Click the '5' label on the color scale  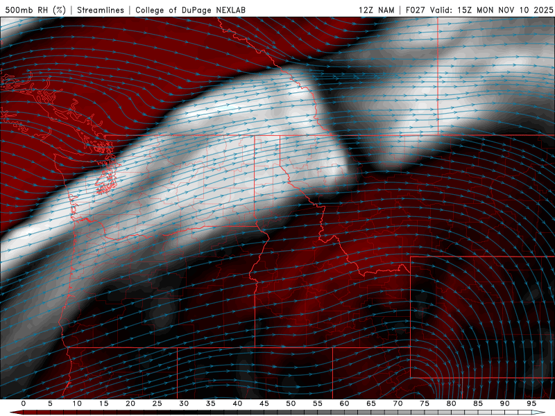click(x=50, y=404)
